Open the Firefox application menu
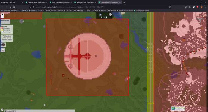 (205, 7)
